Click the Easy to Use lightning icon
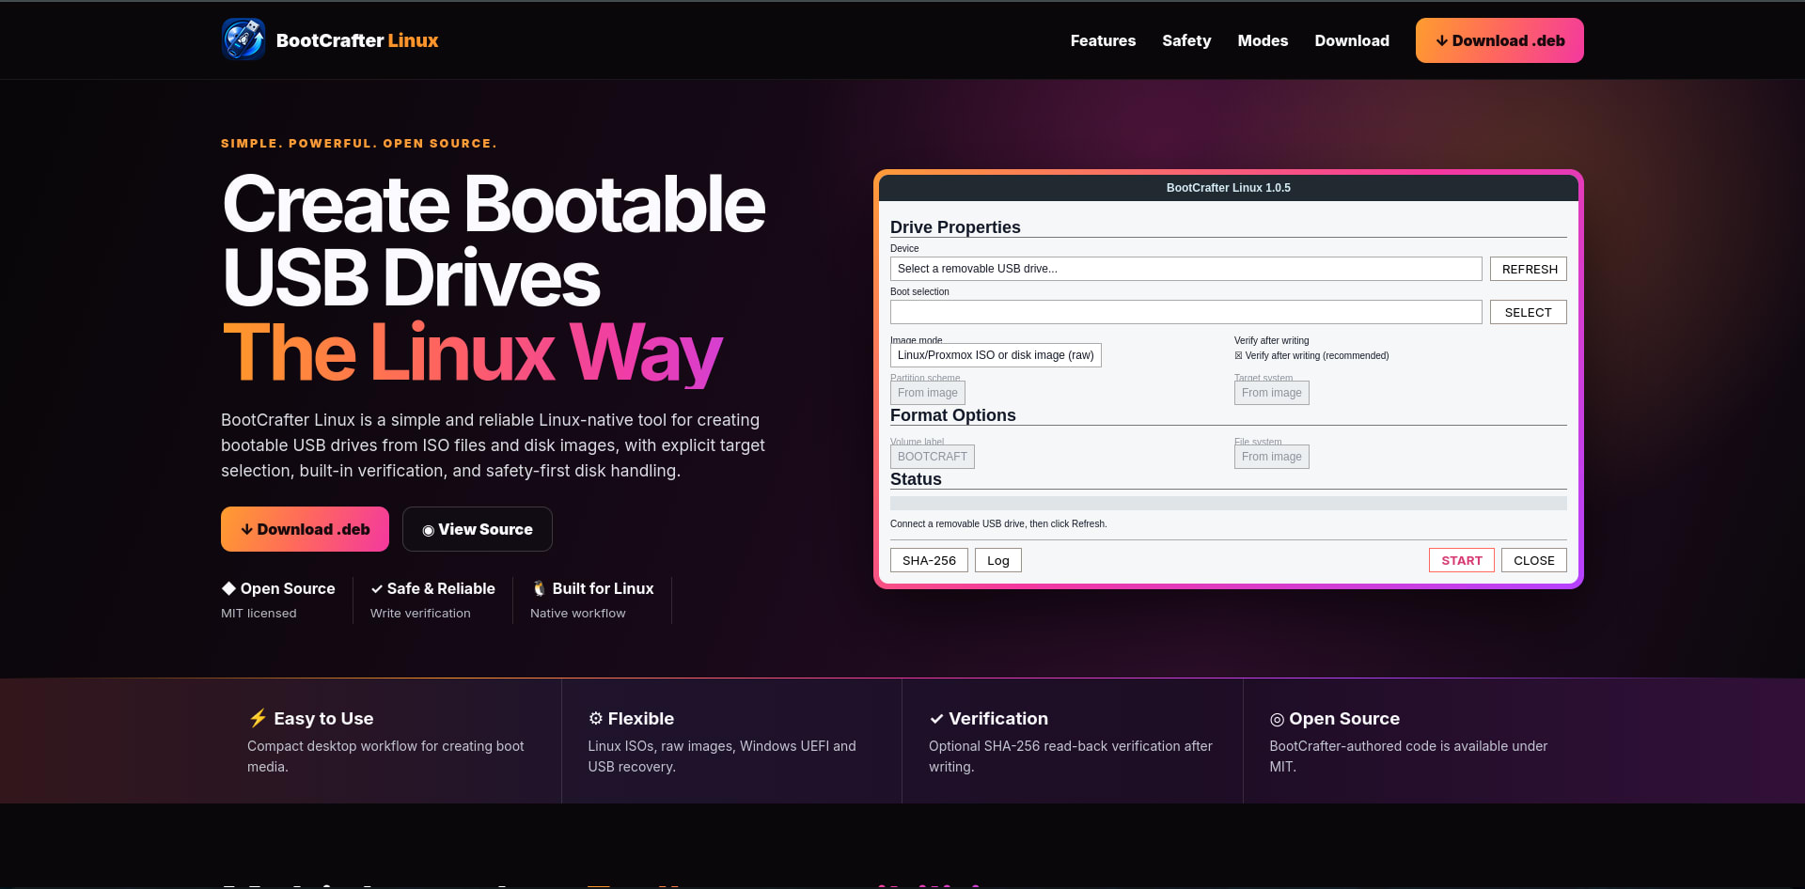Image resolution: width=1805 pixels, height=889 pixels. click(258, 718)
